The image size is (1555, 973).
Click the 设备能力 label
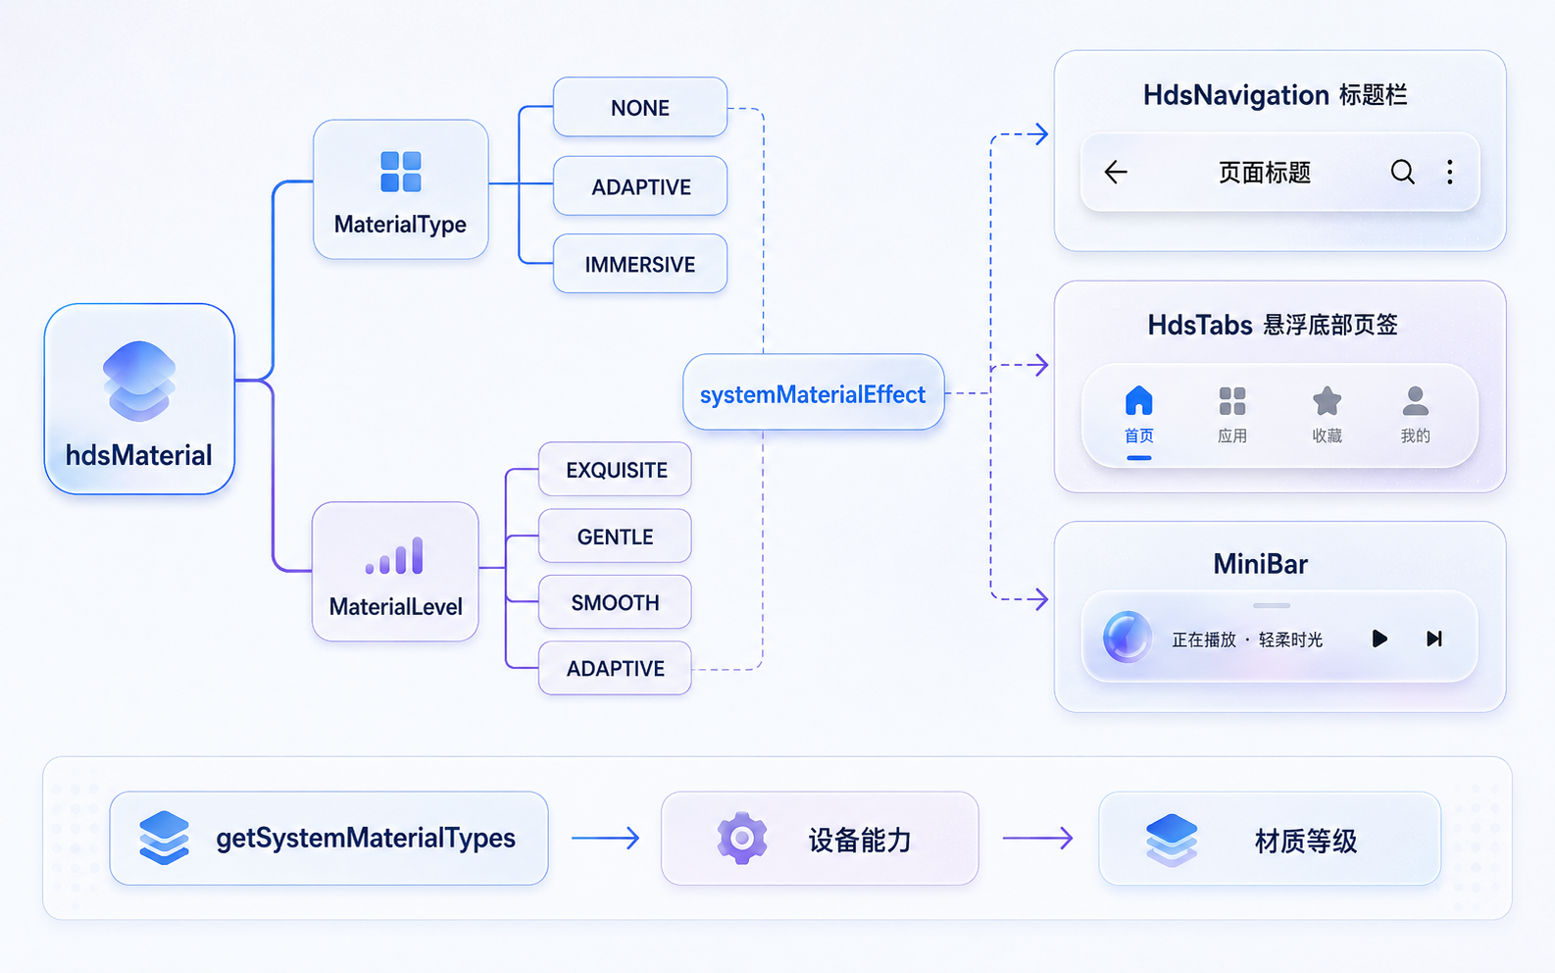pyautogui.click(x=860, y=840)
